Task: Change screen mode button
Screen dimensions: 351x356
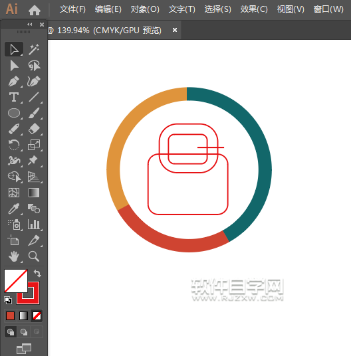Action: click(24, 348)
